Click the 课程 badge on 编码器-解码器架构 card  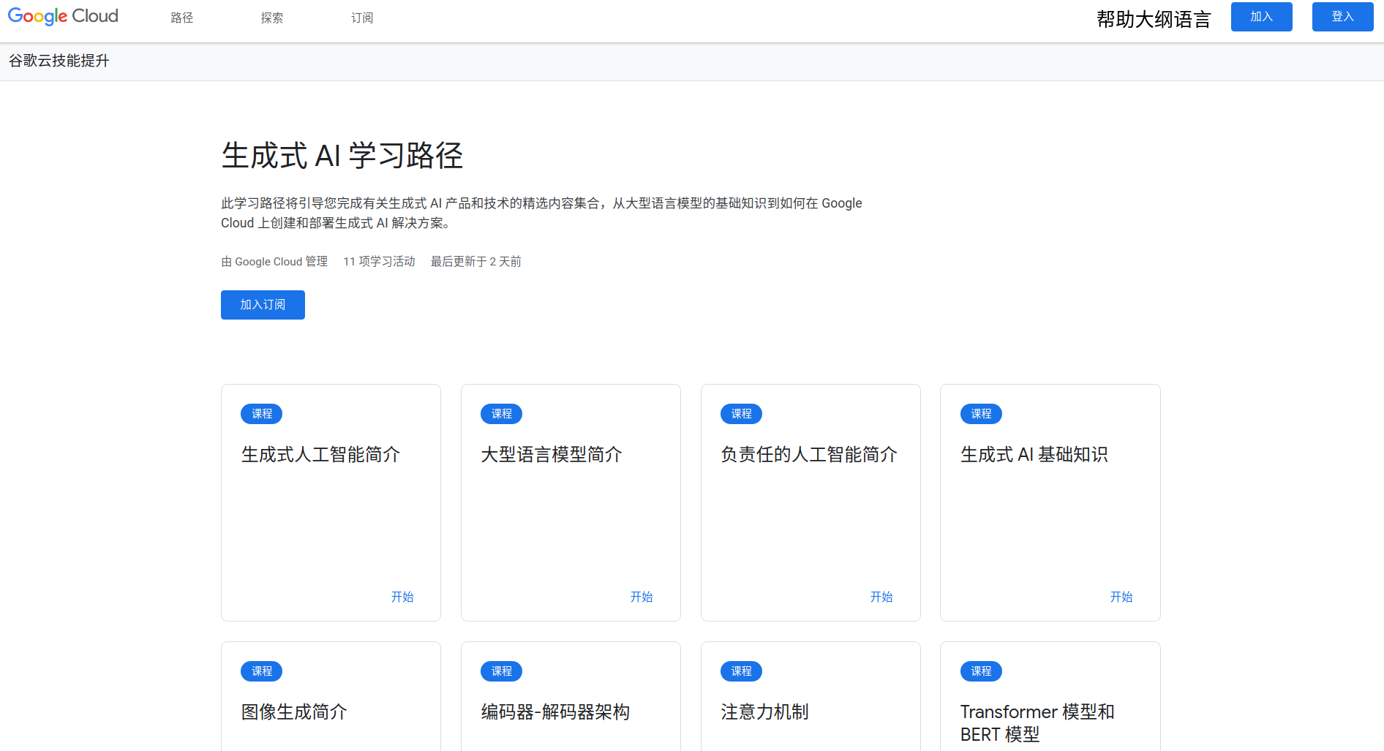pos(502,671)
